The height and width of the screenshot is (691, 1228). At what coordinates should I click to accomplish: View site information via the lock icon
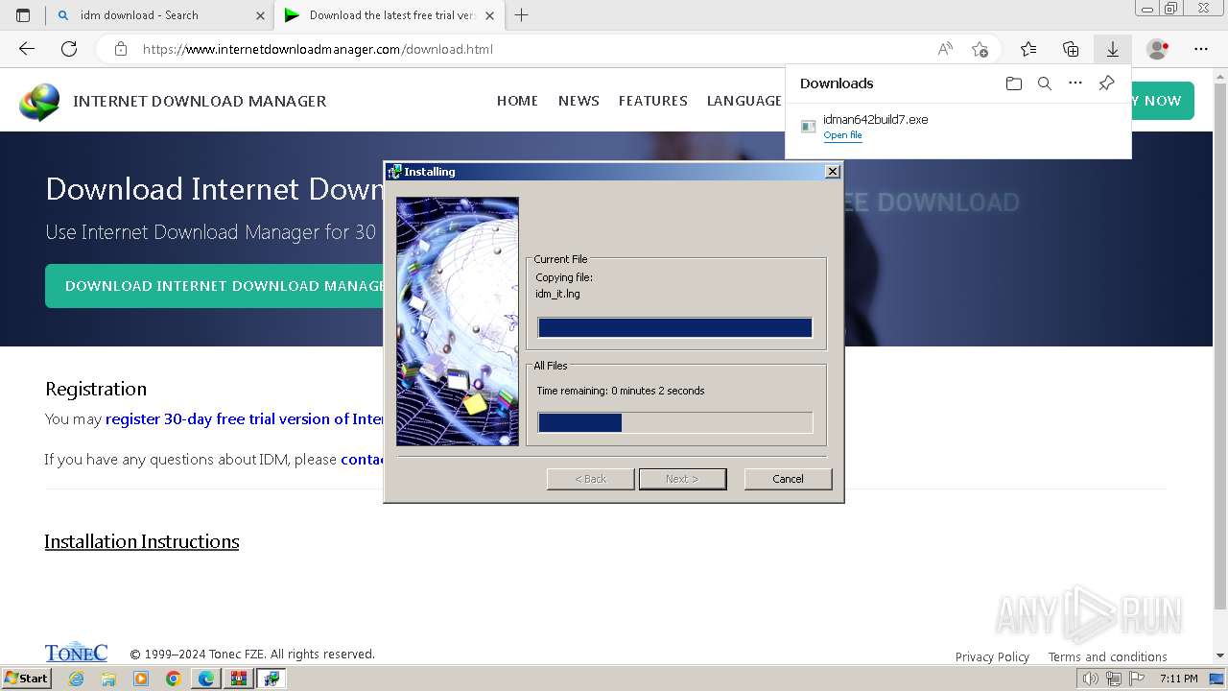pyautogui.click(x=121, y=49)
